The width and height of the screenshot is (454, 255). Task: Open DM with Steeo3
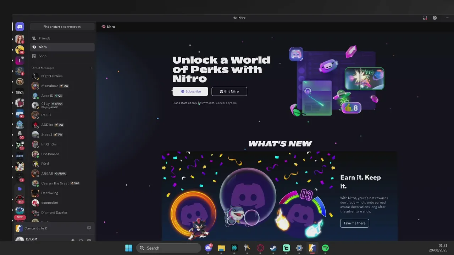point(62,135)
